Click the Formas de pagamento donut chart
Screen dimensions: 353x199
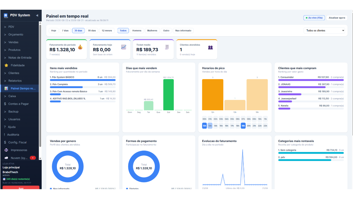click(x=144, y=167)
